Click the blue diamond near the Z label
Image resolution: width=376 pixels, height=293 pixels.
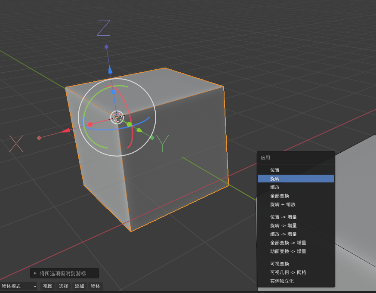[106, 46]
